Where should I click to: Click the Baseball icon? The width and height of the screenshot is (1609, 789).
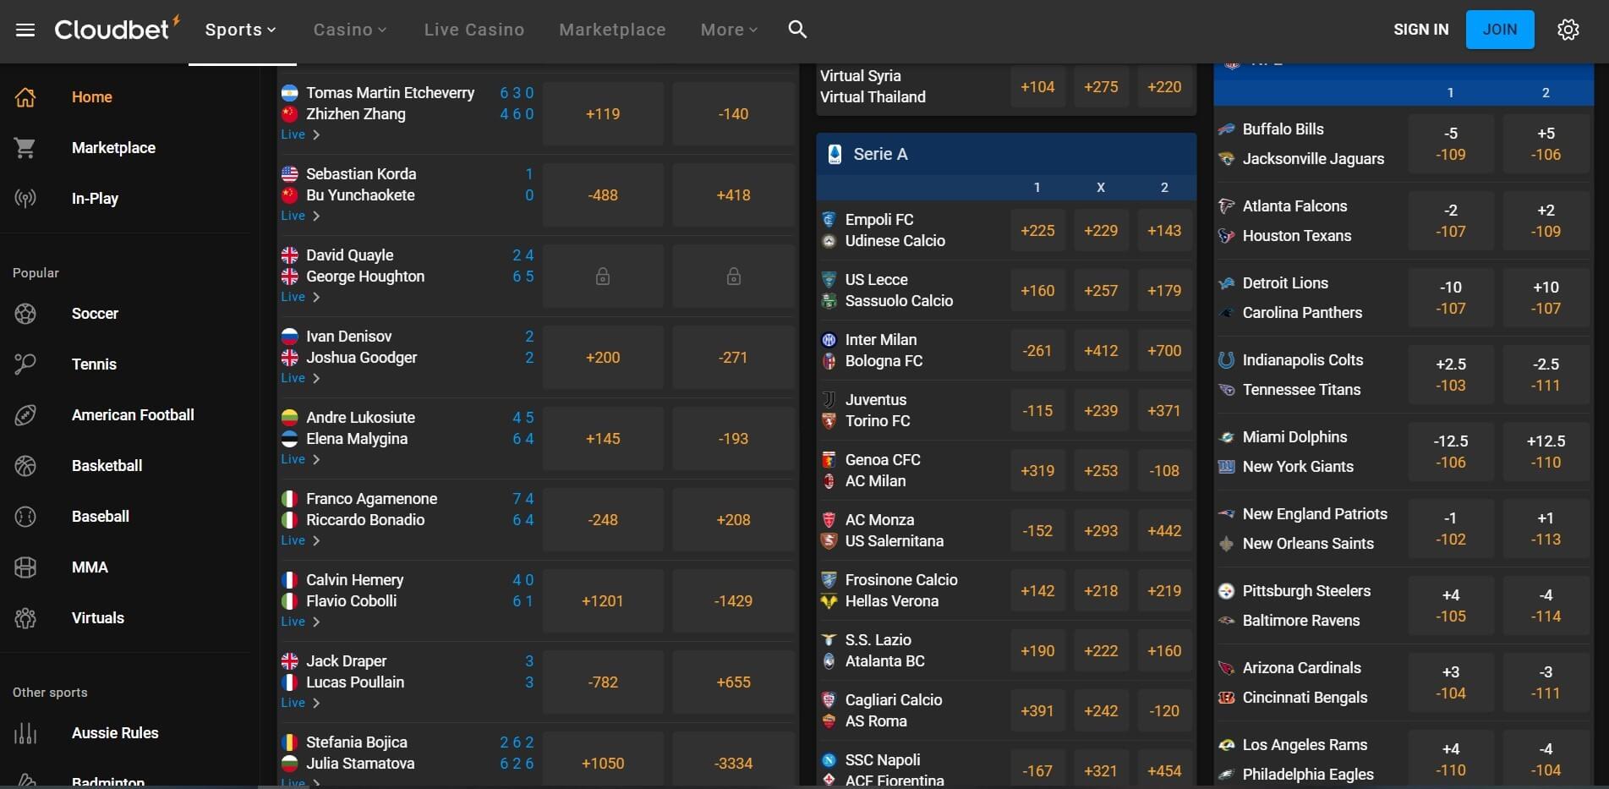coord(25,517)
